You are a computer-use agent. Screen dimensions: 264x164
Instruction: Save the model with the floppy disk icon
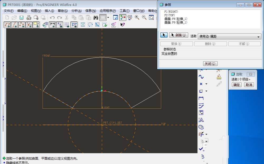pyautogui.click(x=21, y=17)
